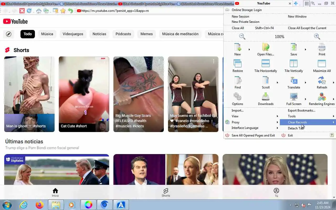Expand the New submenu arrow
This screenshot has width=336, height=210.
point(249,49)
